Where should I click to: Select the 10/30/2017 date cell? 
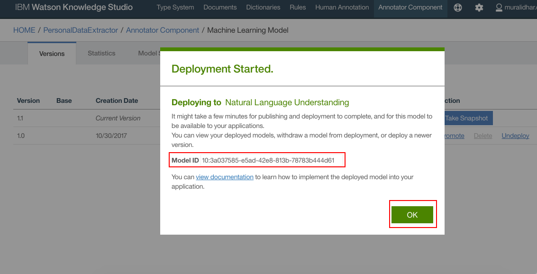[x=111, y=136]
